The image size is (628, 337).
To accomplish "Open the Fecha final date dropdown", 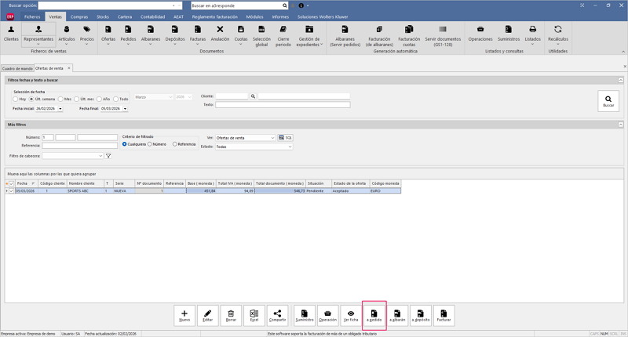I will (x=125, y=109).
